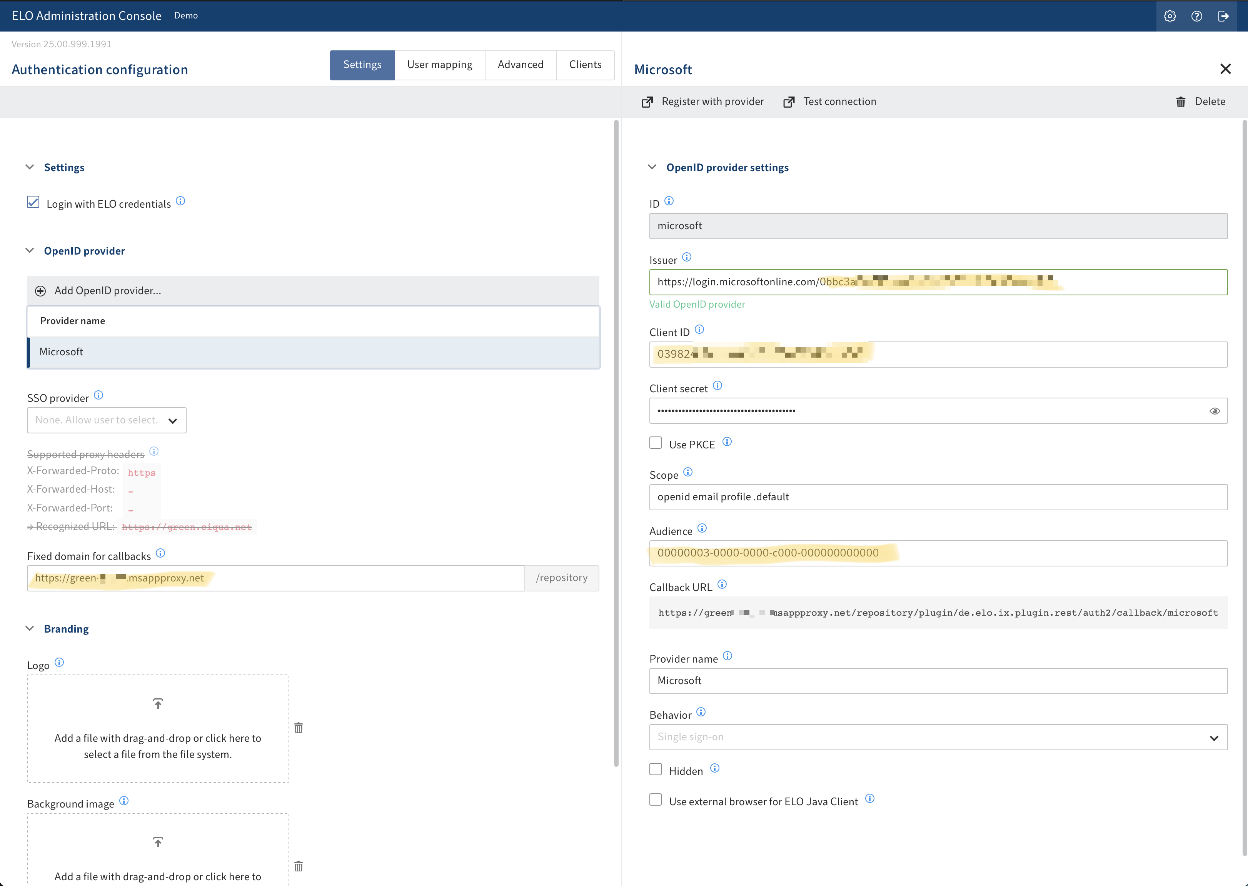This screenshot has width=1248, height=886.
Task: Click the plus icon for Add OpenID provider
Action: (x=40, y=291)
